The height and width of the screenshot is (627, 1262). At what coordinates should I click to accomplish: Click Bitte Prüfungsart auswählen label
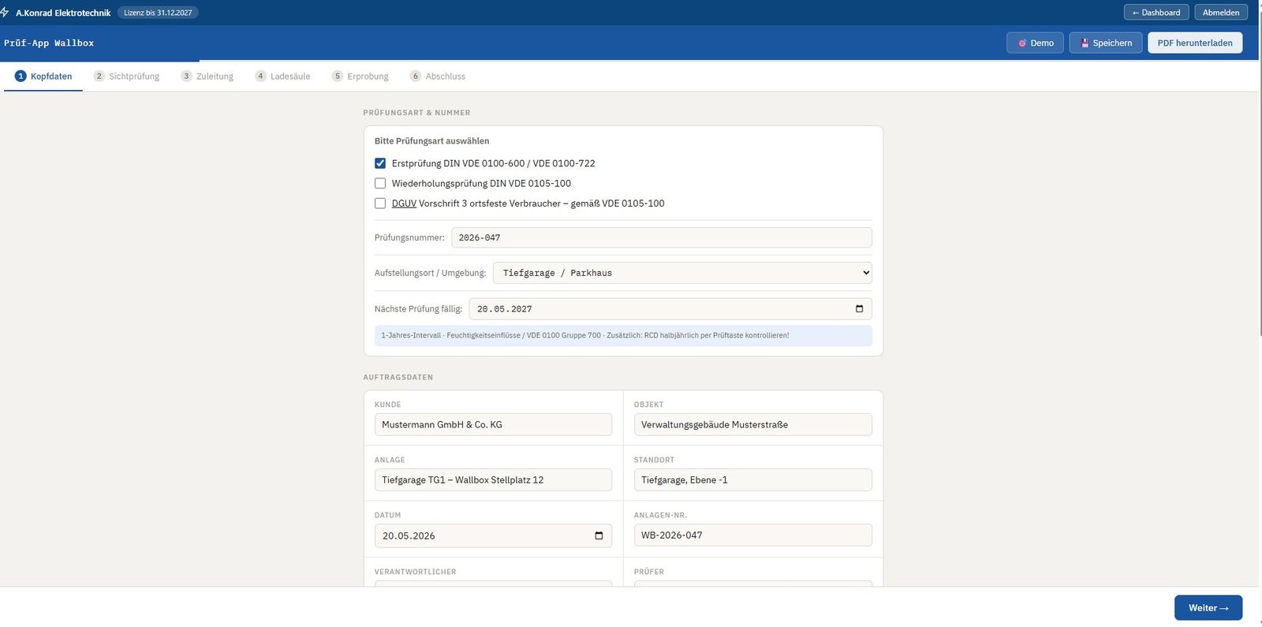(x=431, y=140)
